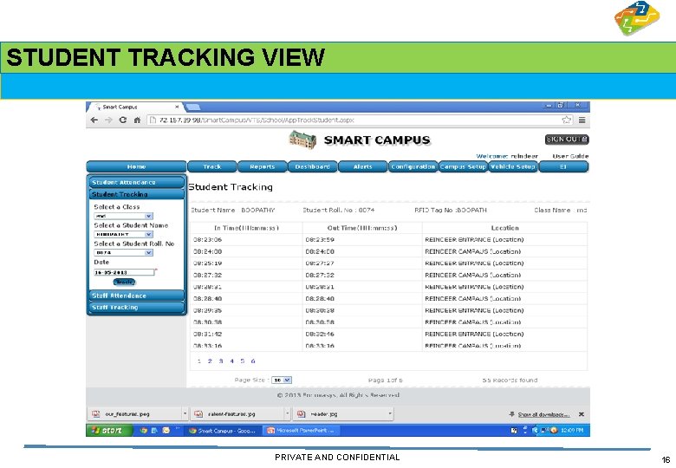The height and width of the screenshot is (468, 676).
Task: Open the Student Name dropdown
Action: tap(149, 234)
